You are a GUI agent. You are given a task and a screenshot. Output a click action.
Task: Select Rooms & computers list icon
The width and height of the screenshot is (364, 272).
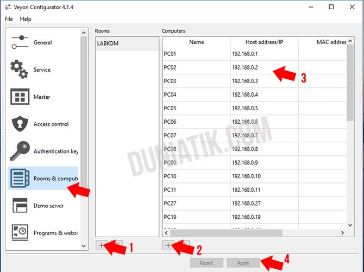[20, 178]
